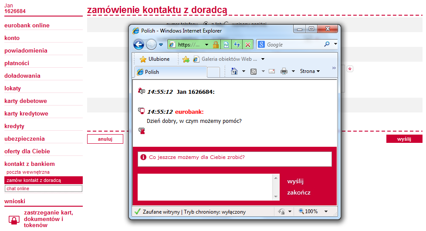Open the recent pages dropdown beside the forward arrow
Image resolution: width=426 pixels, height=231 pixels.
(161, 45)
